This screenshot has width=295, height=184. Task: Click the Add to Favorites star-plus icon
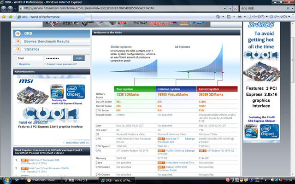(11, 17)
